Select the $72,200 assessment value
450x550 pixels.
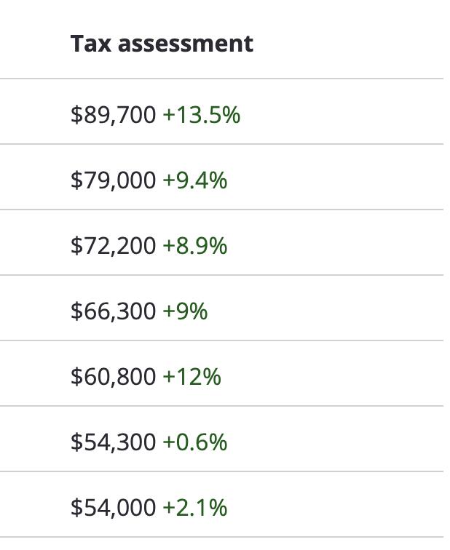[113, 246]
